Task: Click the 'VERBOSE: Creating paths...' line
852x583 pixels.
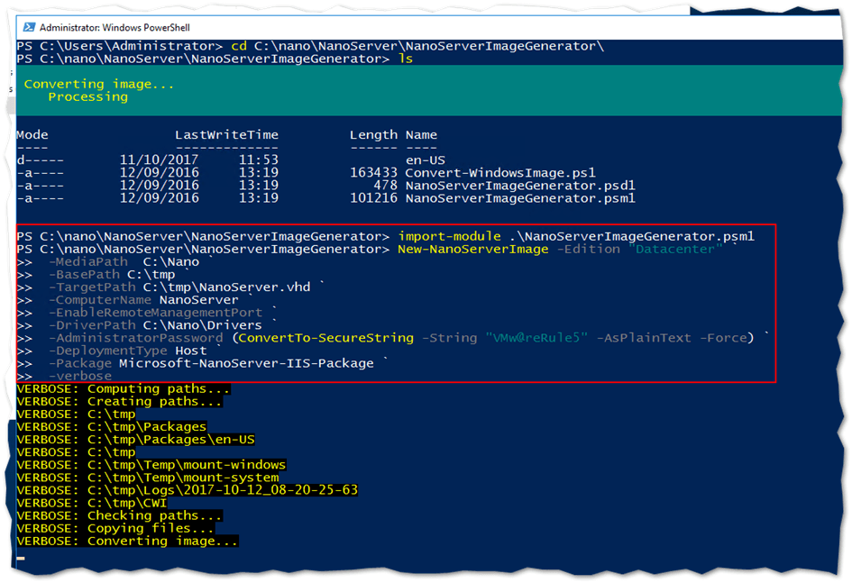Action: pyautogui.click(x=120, y=402)
